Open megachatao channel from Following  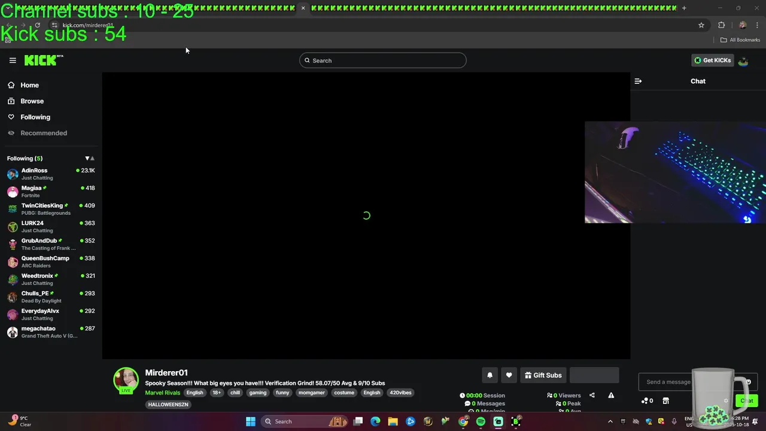(x=51, y=332)
